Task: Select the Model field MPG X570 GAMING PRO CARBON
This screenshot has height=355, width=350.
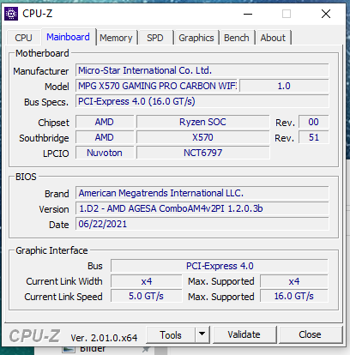Action: pyautogui.click(x=156, y=86)
